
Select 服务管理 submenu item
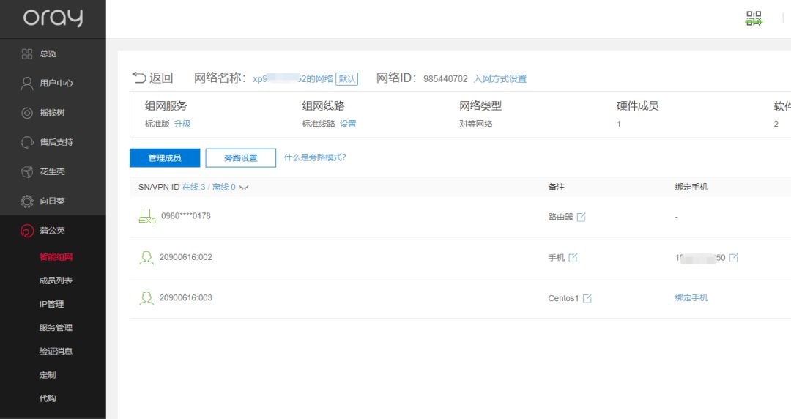pos(56,327)
